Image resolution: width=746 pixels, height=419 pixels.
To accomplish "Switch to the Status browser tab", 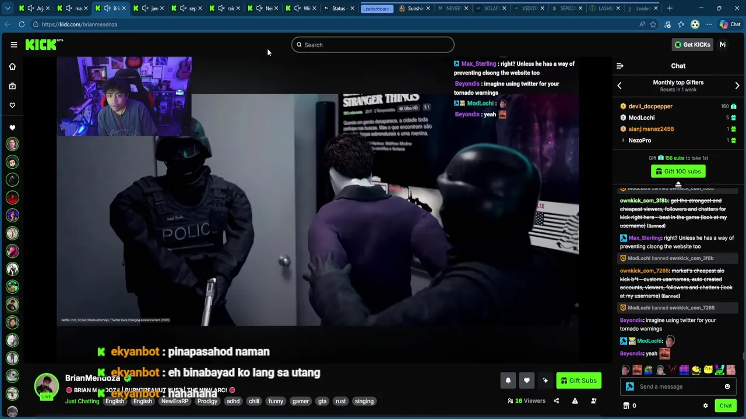I will click(x=339, y=8).
